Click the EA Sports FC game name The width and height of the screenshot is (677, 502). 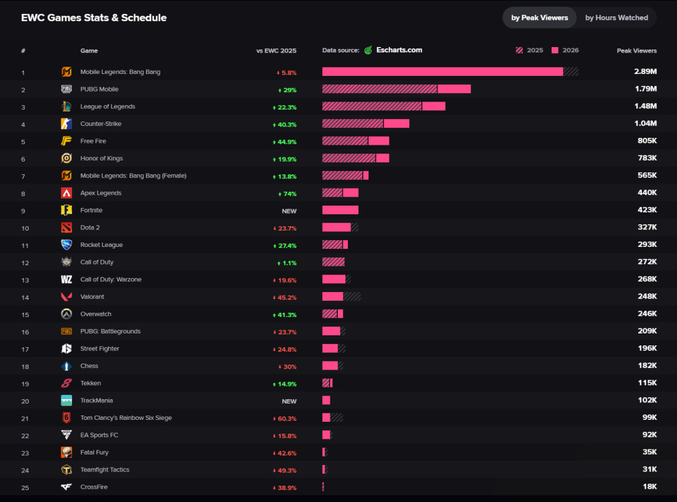click(x=99, y=435)
